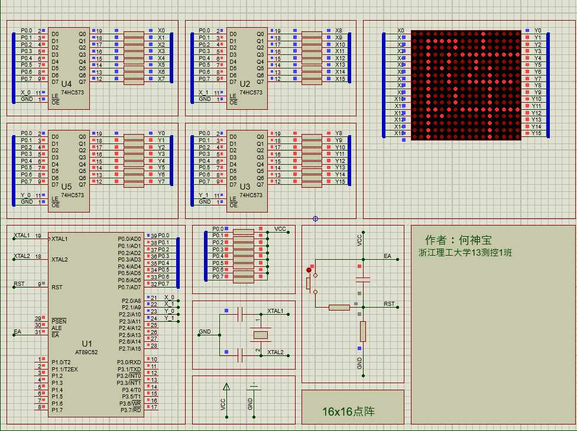
Task: Select the reset circuit capacitor below VCC
Action: coord(363,280)
